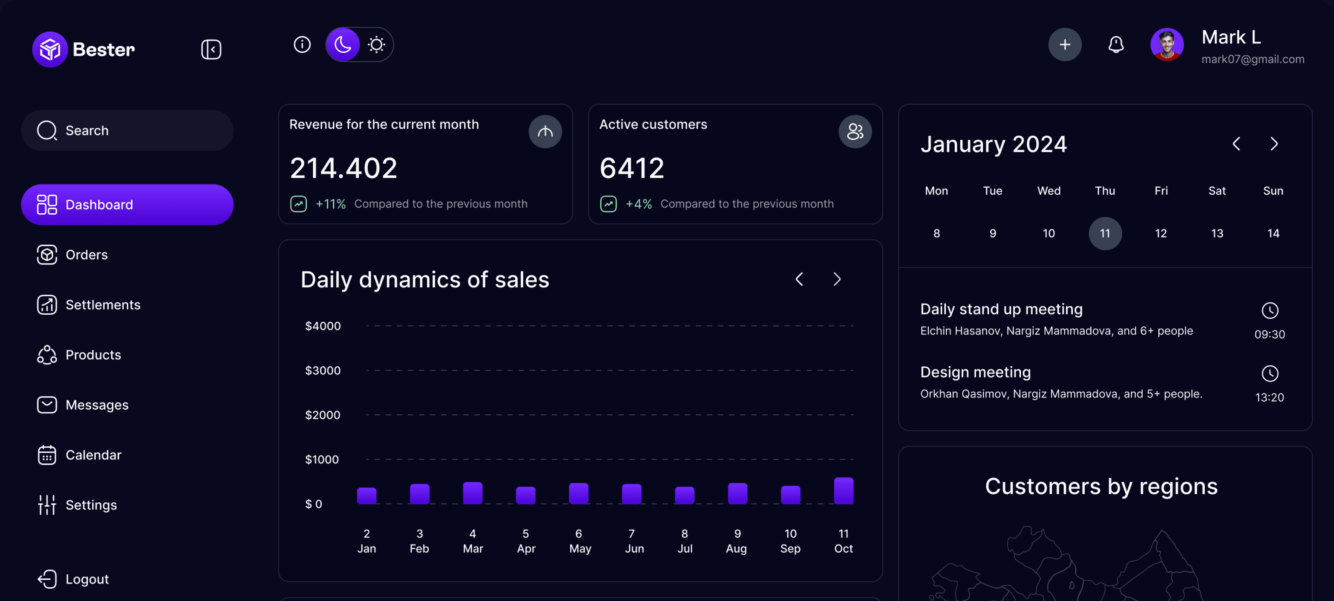The height and width of the screenshot is (601, 1334).
Task: Click the 214.402 revenue value
Action: click(x=344, y=168)
